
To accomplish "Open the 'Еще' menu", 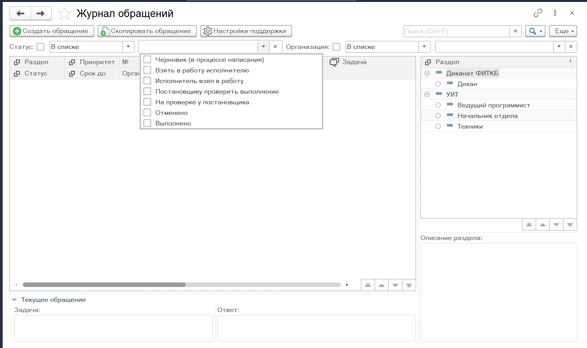I will pos(563,31).
